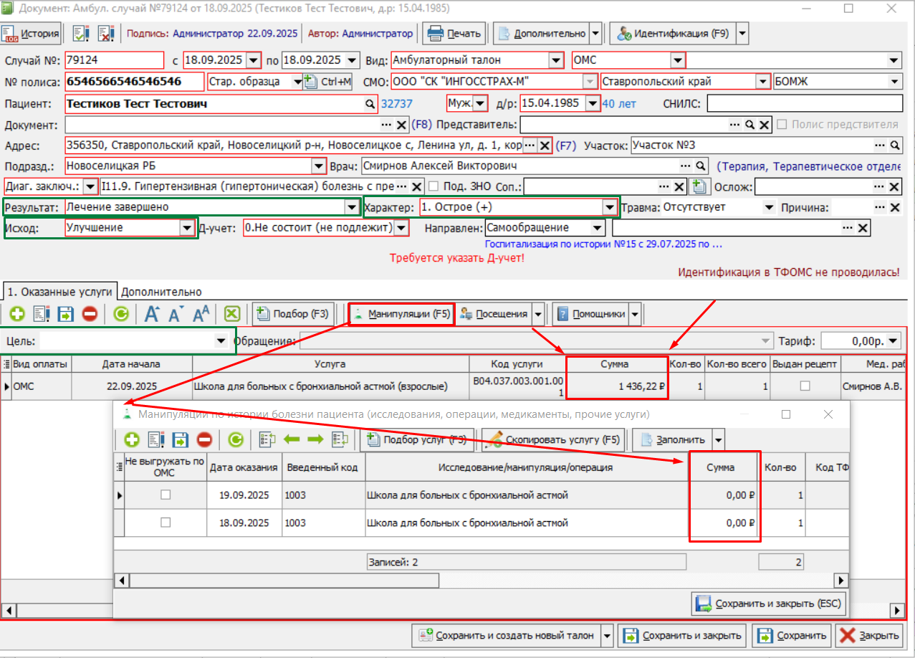Open the Исход dropdown list
This screenshot has height=658, width=915.
(x=187, y=228)
